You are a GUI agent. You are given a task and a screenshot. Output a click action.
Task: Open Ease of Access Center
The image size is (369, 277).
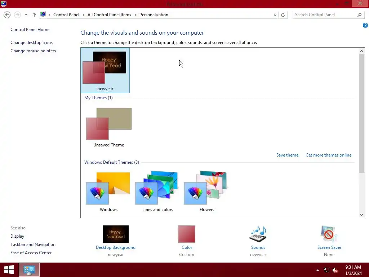[31, 253]
